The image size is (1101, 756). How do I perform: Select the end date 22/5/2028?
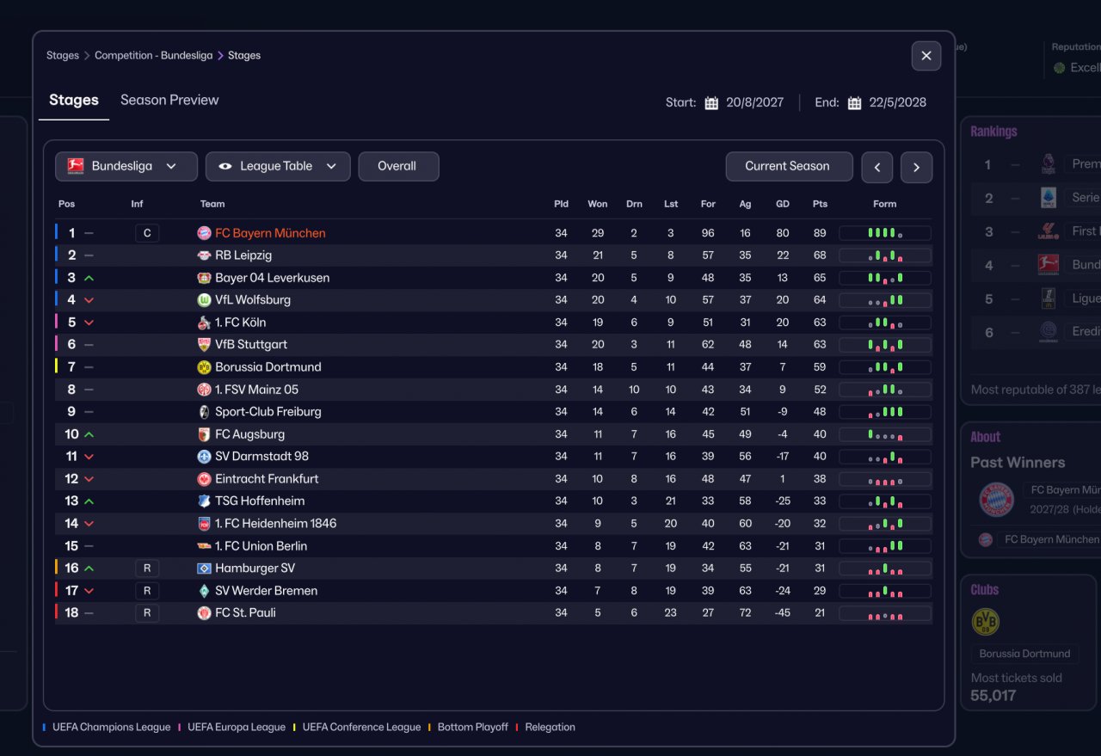tap(898, 102)
